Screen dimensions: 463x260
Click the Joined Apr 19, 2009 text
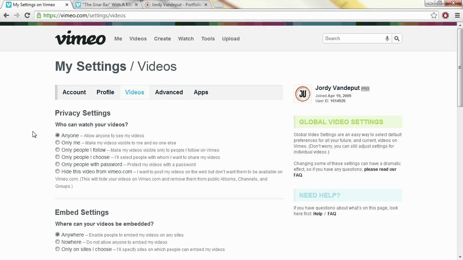pos(333,96)
